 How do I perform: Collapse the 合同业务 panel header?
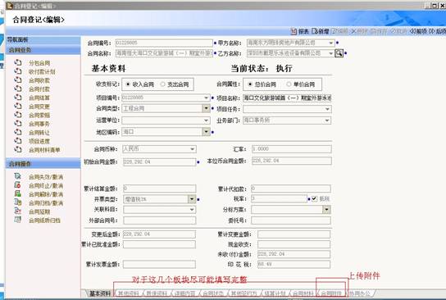pos(43,50)
